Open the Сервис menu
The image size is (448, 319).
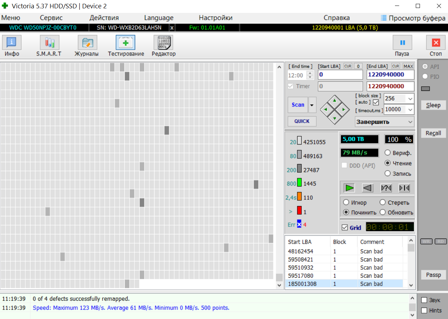pos(51,18)
